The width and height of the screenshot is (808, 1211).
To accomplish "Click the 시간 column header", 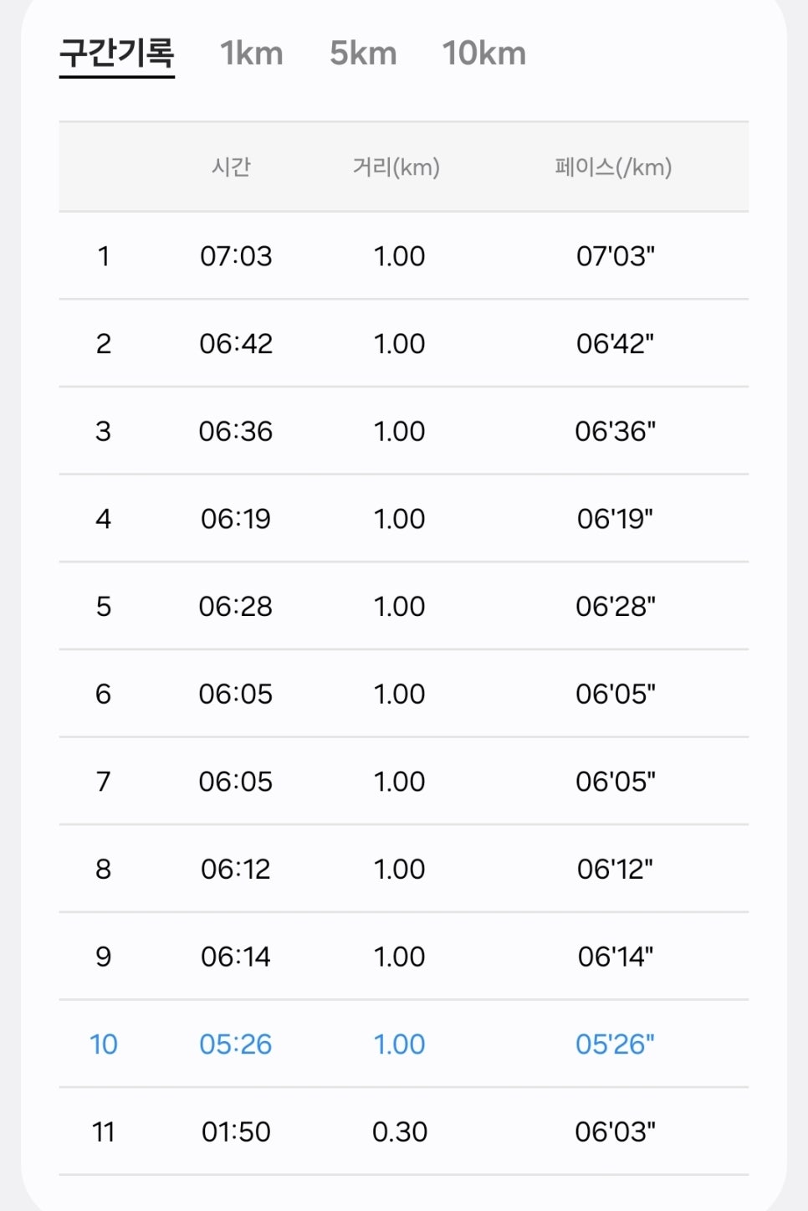I will tap(231, 167).
